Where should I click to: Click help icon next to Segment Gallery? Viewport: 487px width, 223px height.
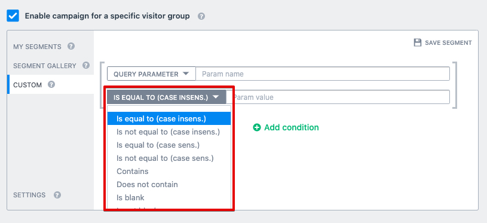point(86,66)
